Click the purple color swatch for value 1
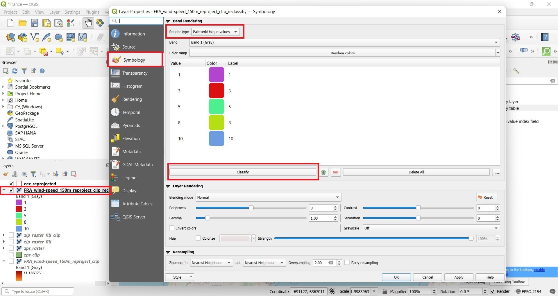The height and width of the screenshot is (296, 558). coord(217,75)
